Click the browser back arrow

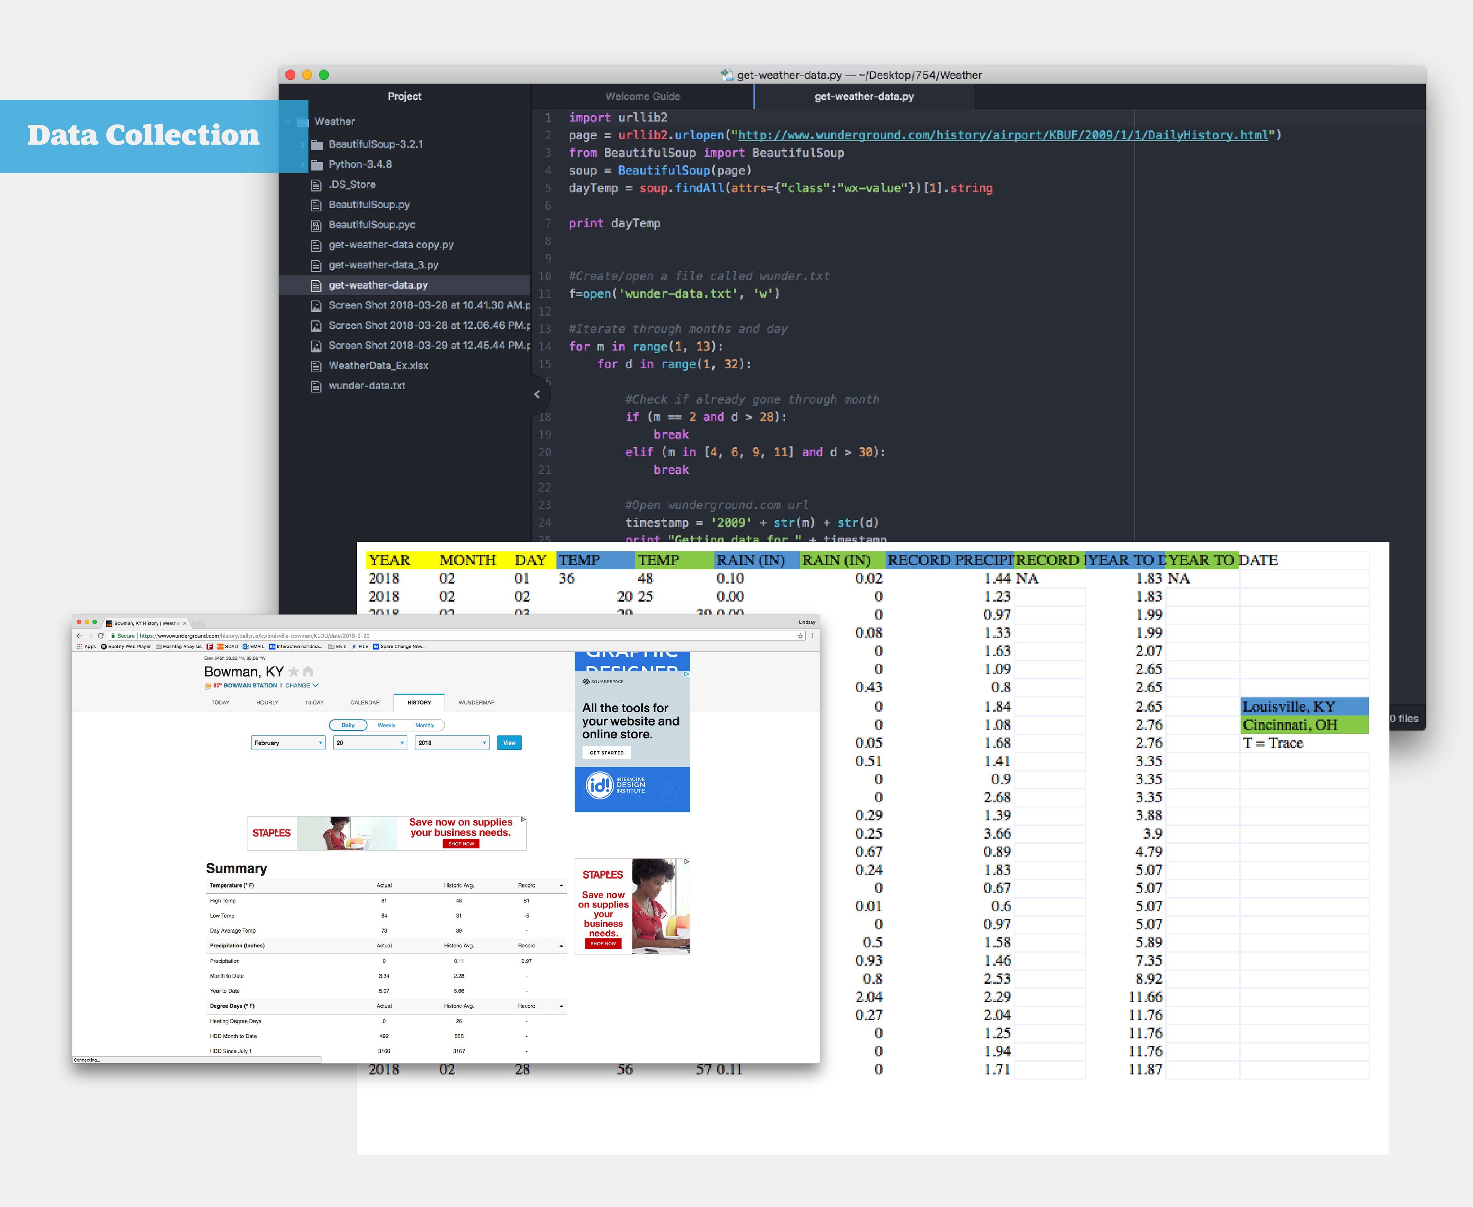pos(79,636)
